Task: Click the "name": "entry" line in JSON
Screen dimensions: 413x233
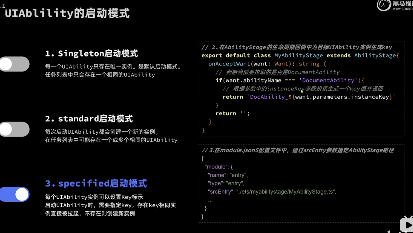Action: (x=228, y=175)
